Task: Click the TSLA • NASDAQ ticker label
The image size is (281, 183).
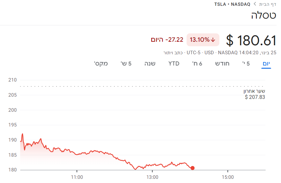Action: (233, 4)
